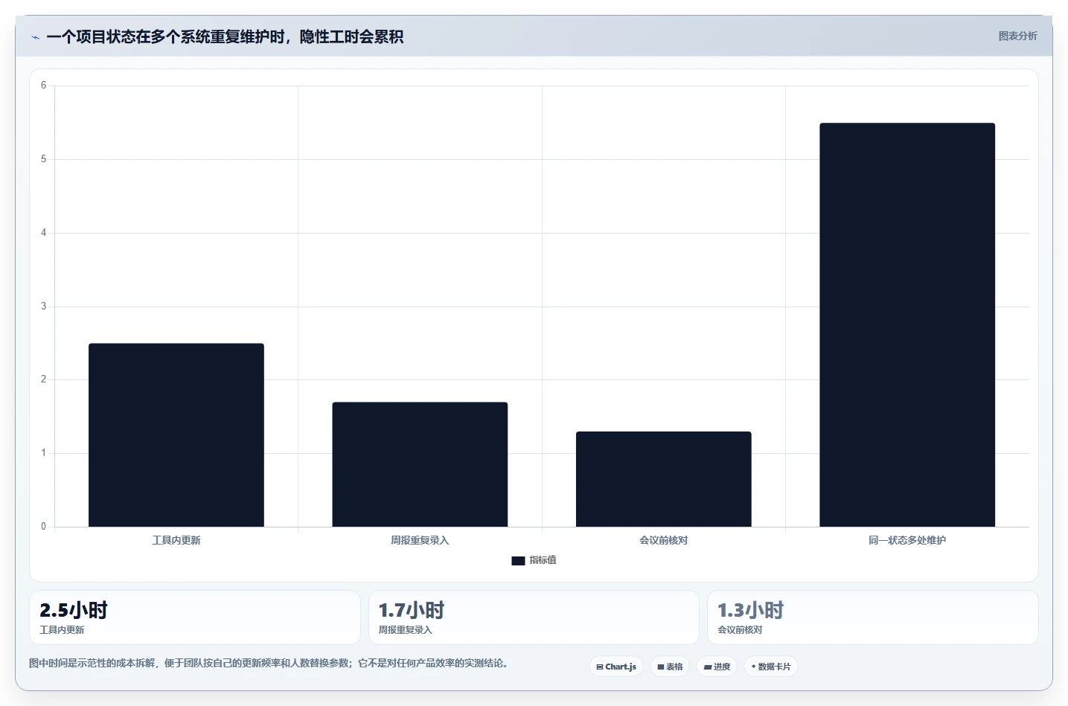This screenshot has height=706, width=1068.
Task: Click the 周报重复录入 caption under 1.7小时
Action: pyautogui.click(x=406, y=630)
